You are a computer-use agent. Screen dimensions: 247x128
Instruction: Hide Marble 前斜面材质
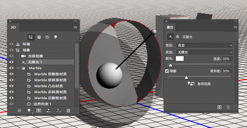click(x=11, y=80)
